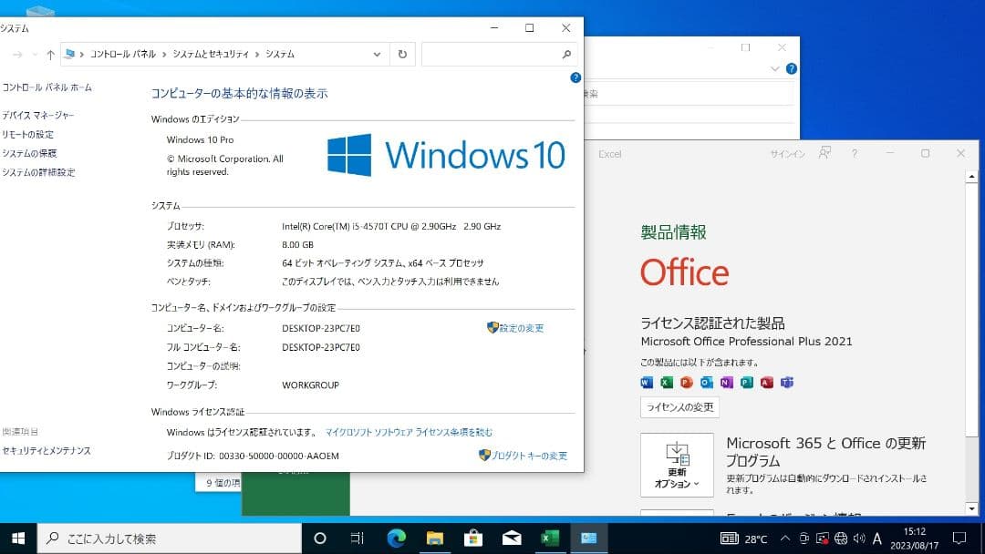Open the address bar path dropdown arrow
This screenshot has width=985, height=554.
click(377, 54)
